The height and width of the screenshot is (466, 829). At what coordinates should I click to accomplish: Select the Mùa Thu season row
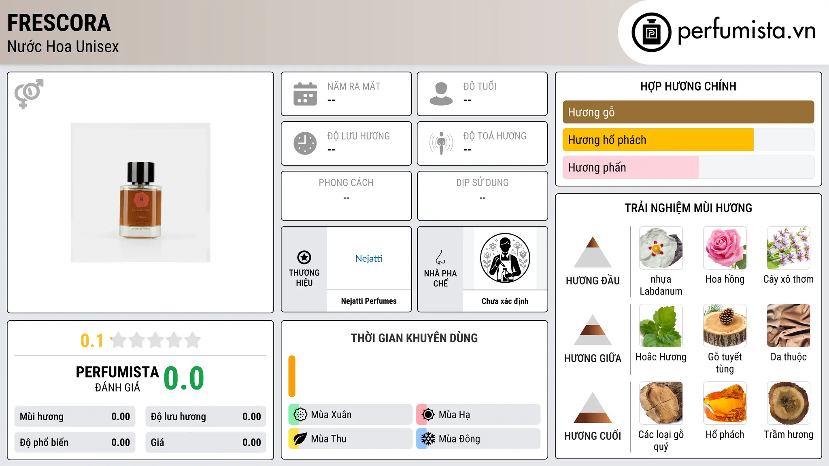coord(350,439)
